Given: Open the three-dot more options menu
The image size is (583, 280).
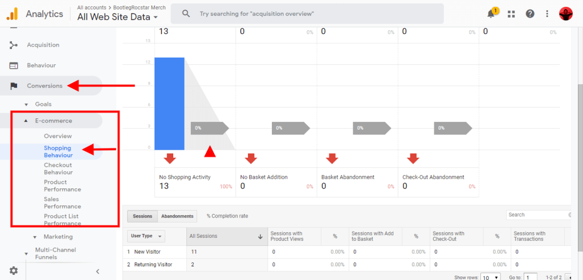Looking at the screenshot, I should tap(547, 14).
